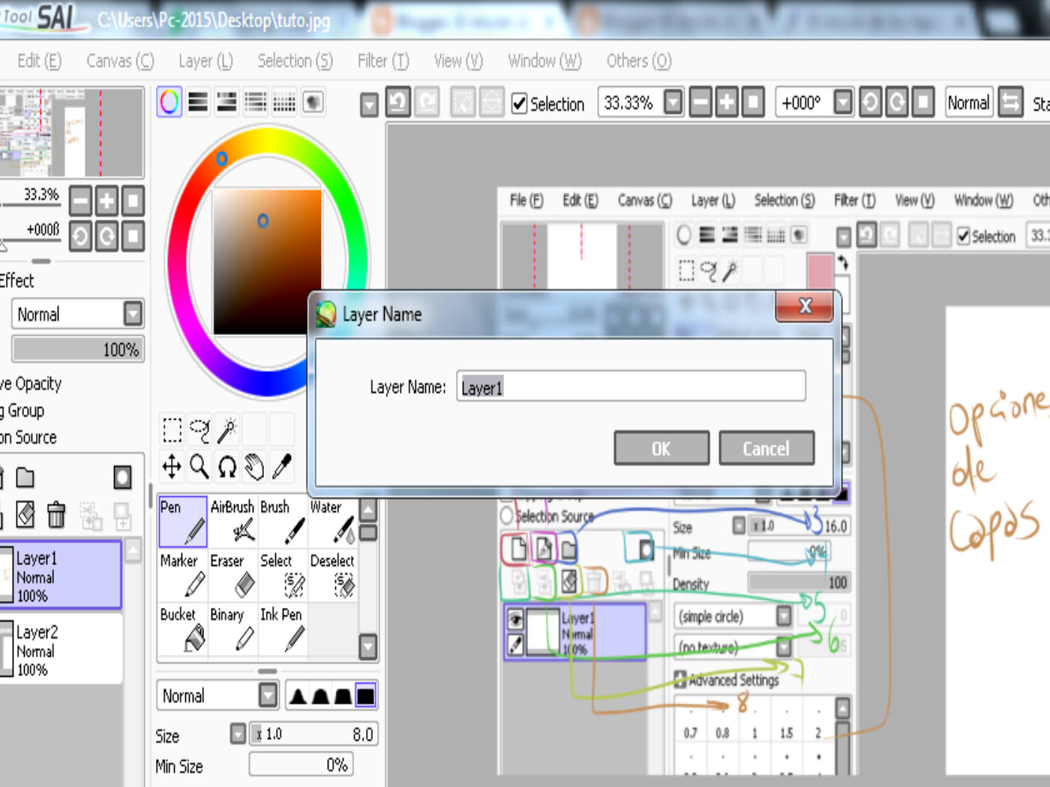Select the Hand scroll tool

pos(253,466)
